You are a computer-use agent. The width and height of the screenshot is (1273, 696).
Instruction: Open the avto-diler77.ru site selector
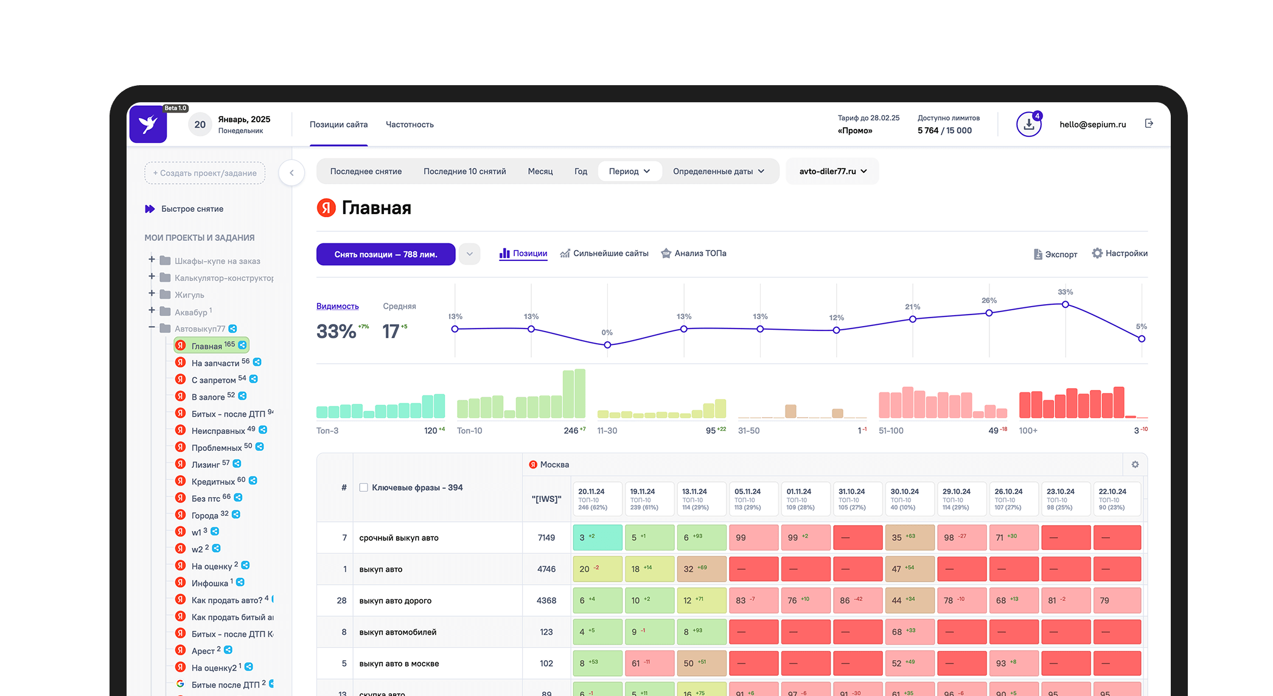(832, 171)
